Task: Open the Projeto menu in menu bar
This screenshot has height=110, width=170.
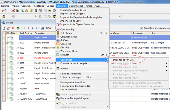Action: pos(15,6)
